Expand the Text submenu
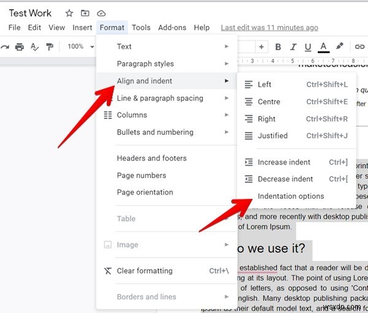The height and width of the screenshot is (313, 368). (167, 47)
